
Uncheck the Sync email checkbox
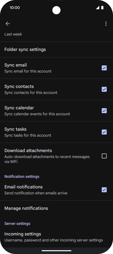[104, 68]
